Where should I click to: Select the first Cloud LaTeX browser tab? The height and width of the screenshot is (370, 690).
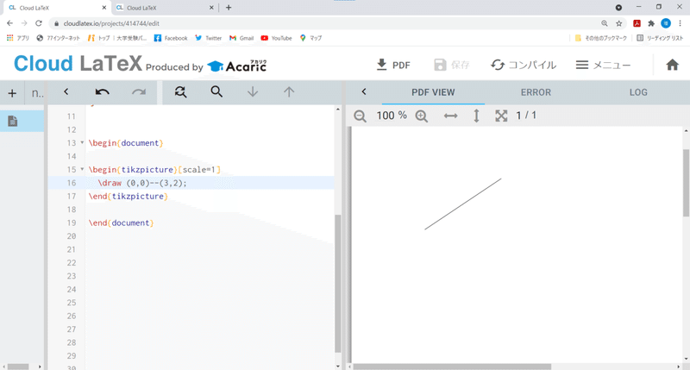coord(57,8)
